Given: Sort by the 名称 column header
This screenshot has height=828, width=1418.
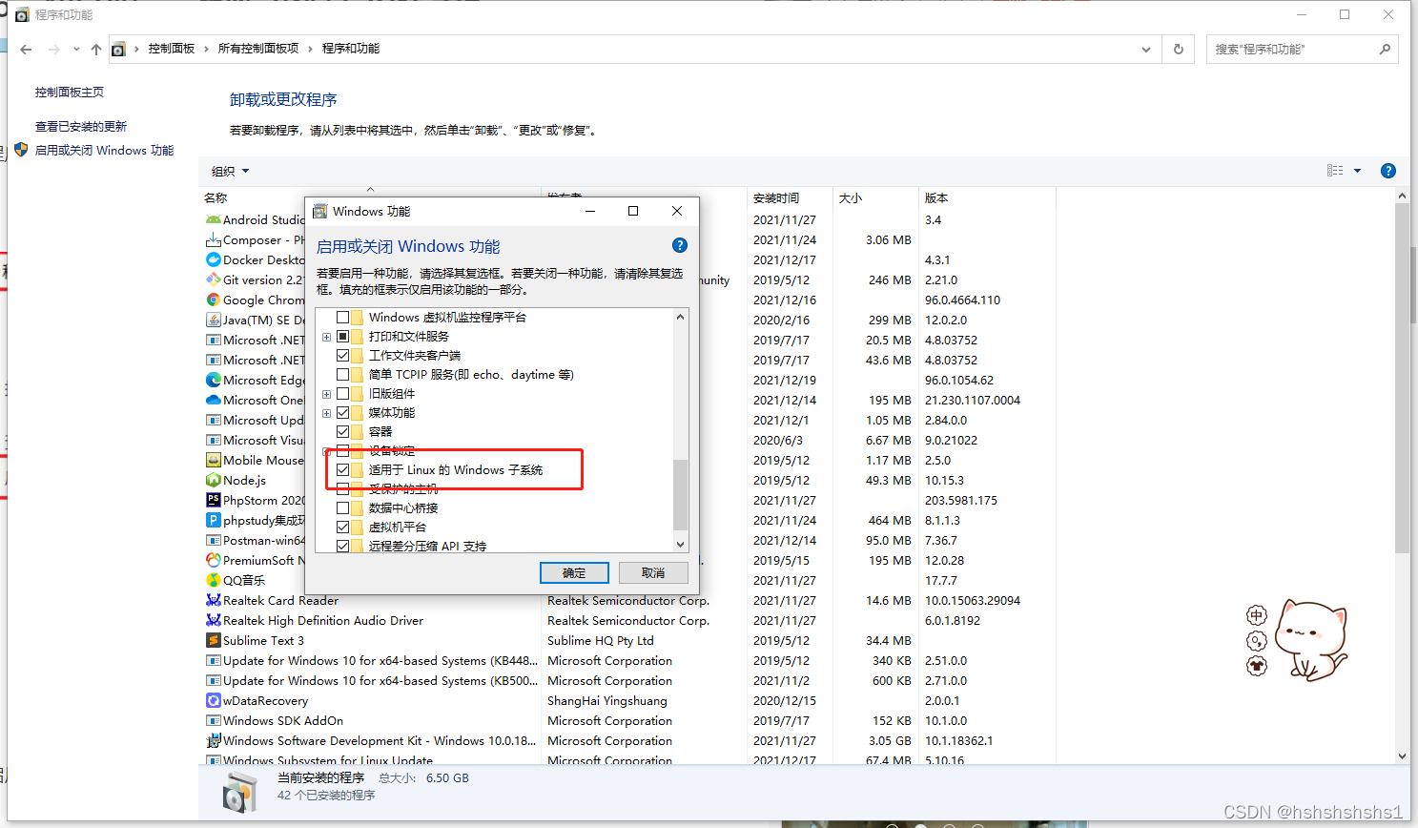Looking at the screenshot, I should [216, 197].
